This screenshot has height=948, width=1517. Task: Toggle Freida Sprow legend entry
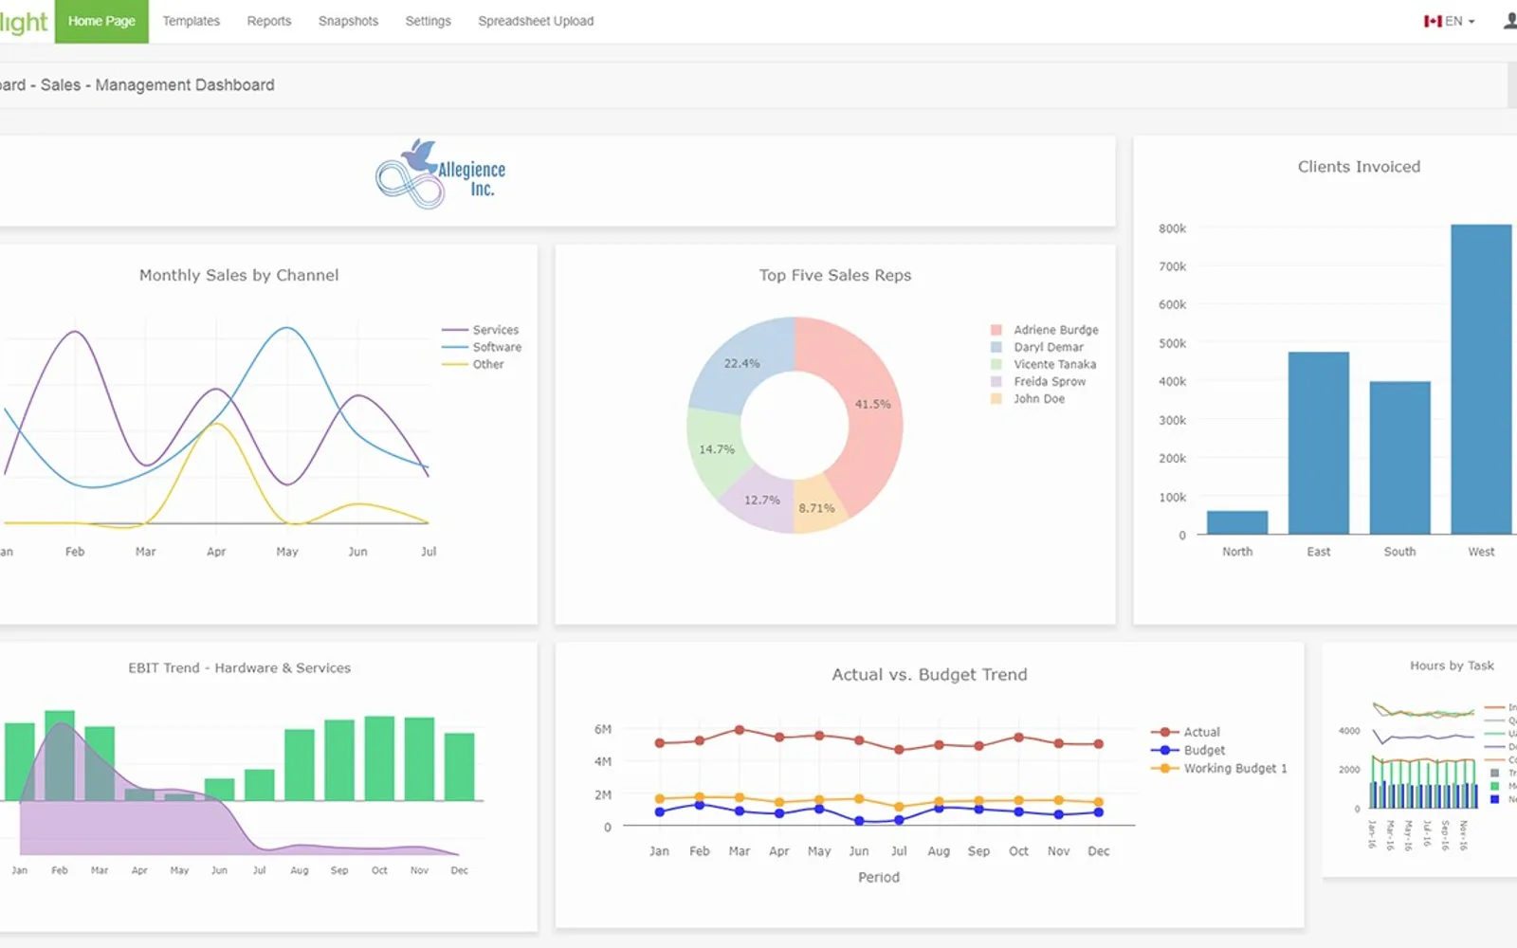click(x=1038, y=381)
